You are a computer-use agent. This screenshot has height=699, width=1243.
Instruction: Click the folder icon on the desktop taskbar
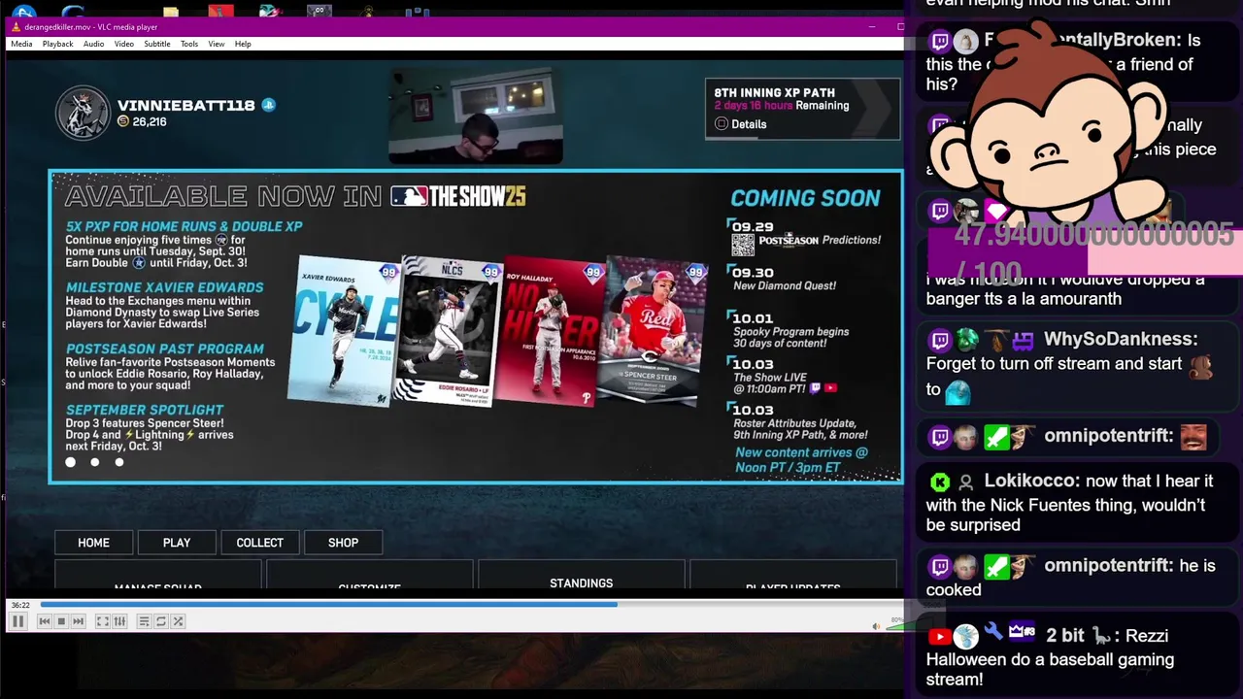click(x=171, y=12)
